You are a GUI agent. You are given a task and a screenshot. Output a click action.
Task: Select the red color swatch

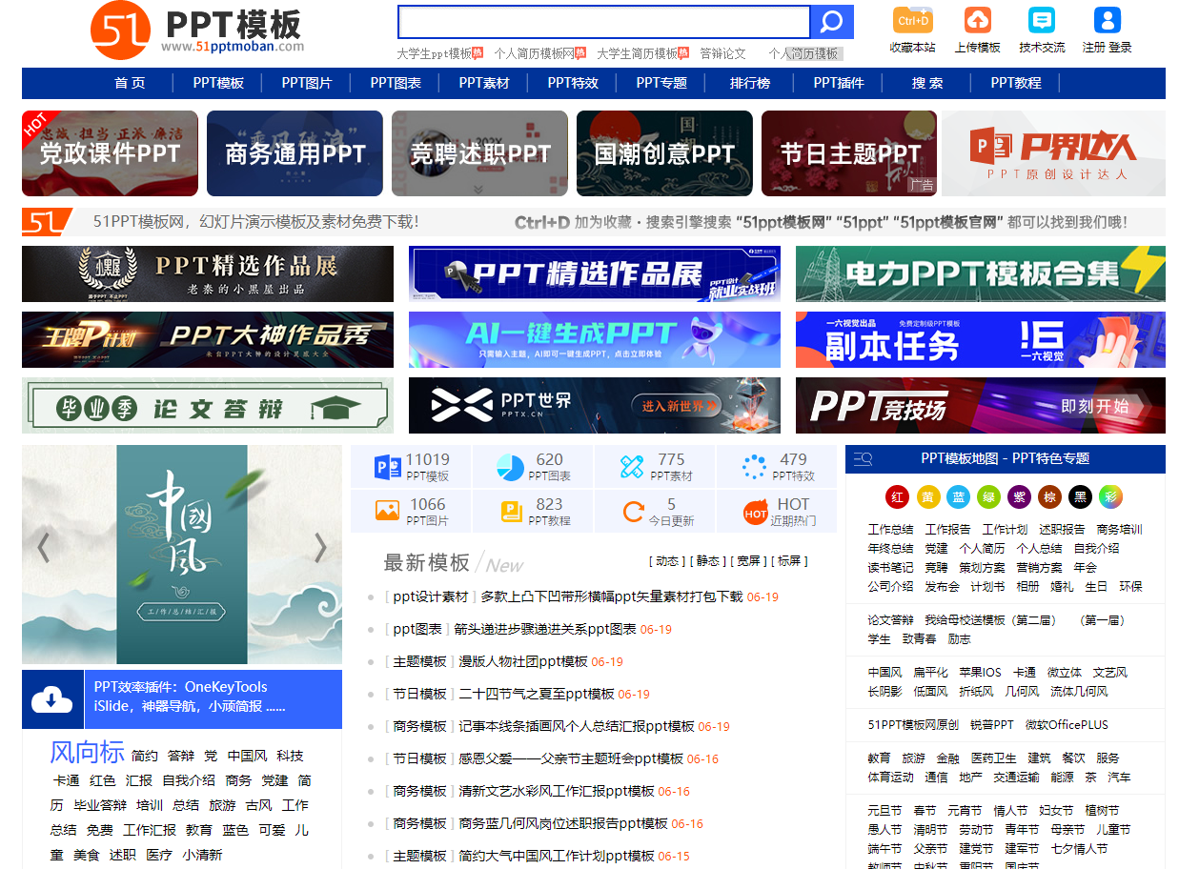coord(897,496)
